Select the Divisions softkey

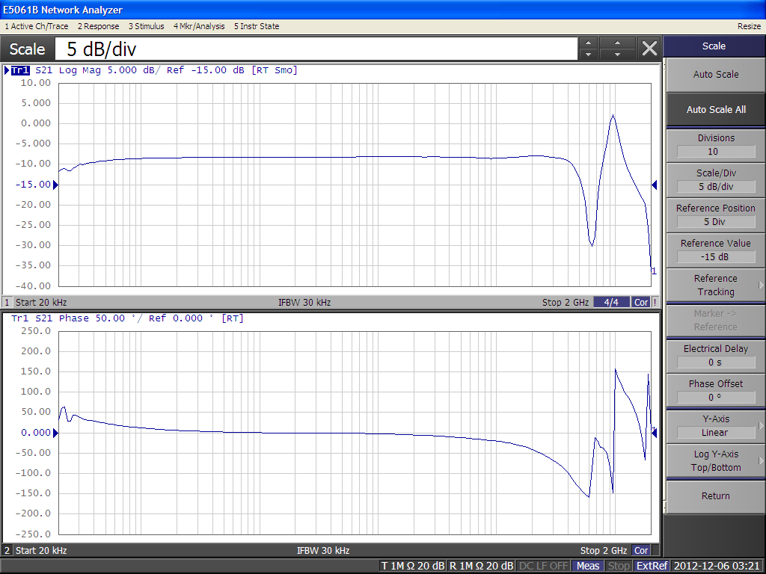(716, 145)
